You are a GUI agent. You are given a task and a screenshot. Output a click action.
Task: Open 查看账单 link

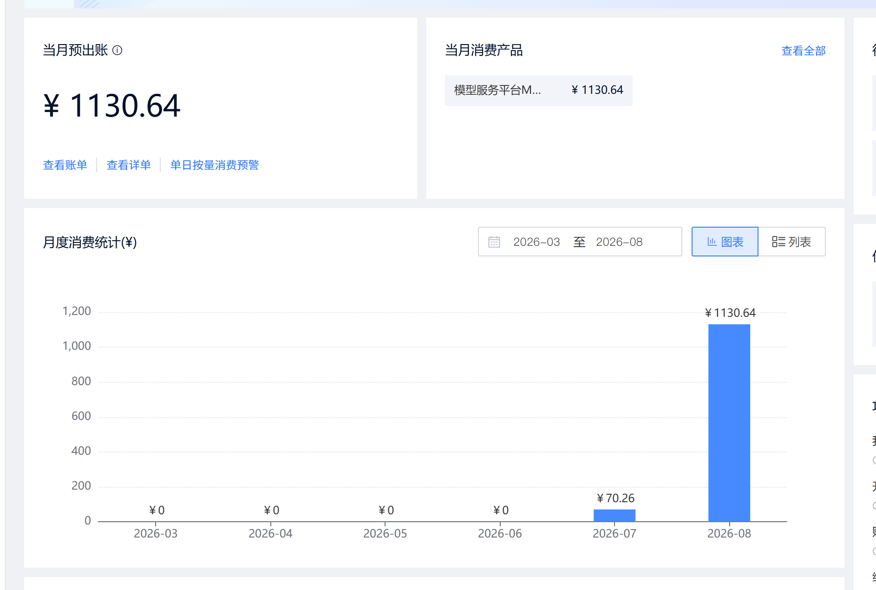(x=65, y=165)
